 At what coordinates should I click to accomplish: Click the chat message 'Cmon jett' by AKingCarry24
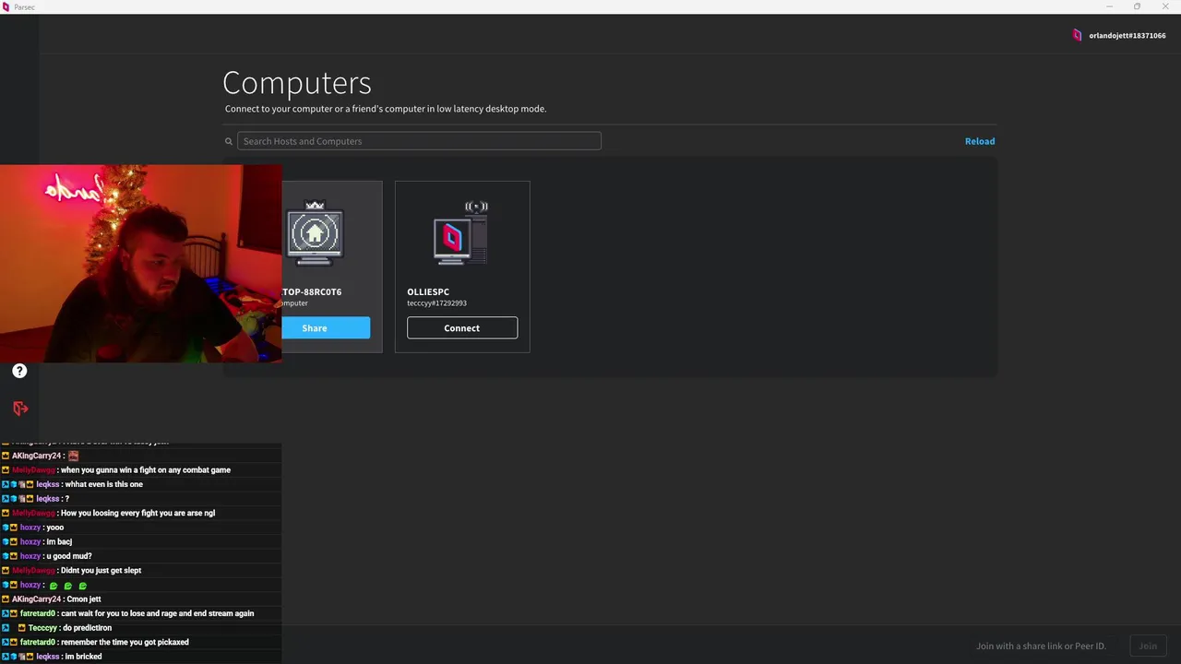click(84, 599)
